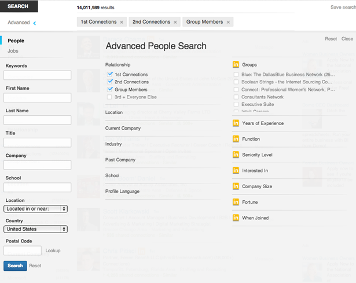Check the Consultants Network group checkbox
The width and height of the screenshot is (356, 283).
236,97
